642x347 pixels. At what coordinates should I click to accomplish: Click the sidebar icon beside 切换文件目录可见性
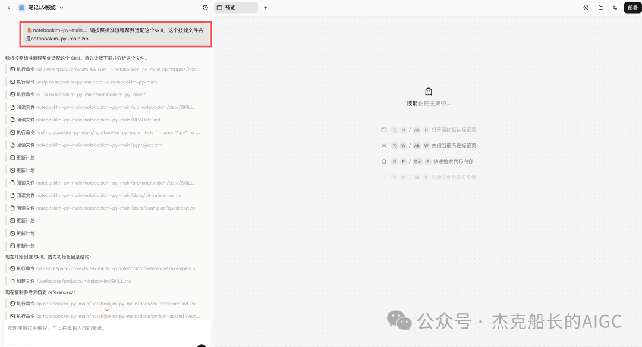click(x=384, y=177)
